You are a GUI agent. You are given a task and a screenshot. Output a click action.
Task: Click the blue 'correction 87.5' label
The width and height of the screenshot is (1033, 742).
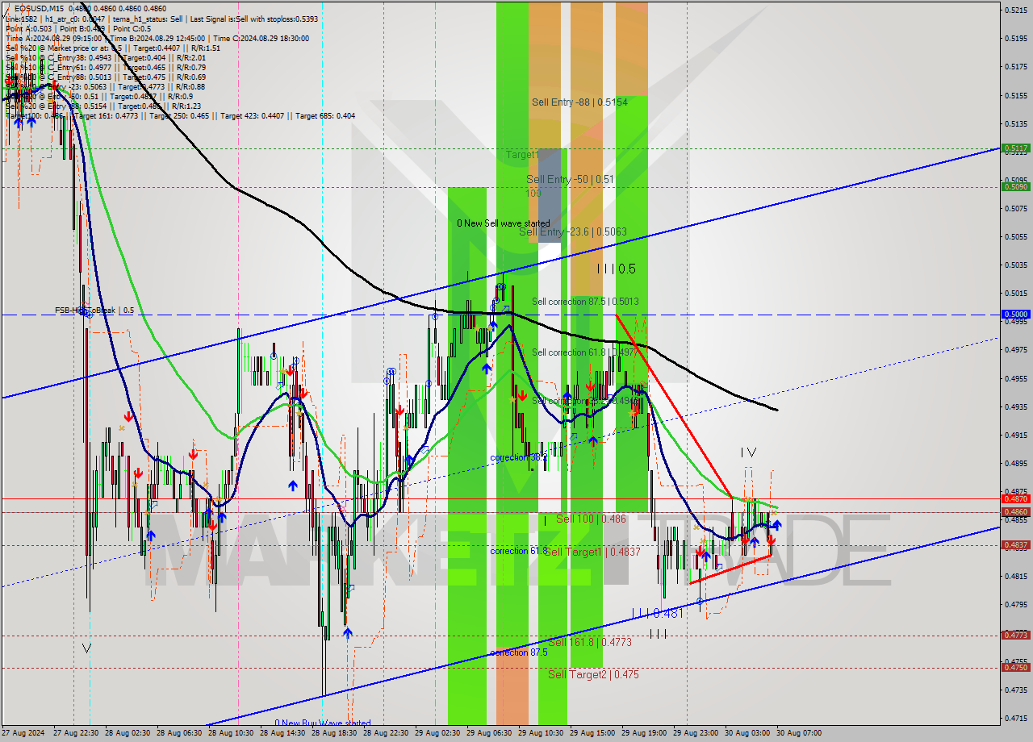coord(519,652)
